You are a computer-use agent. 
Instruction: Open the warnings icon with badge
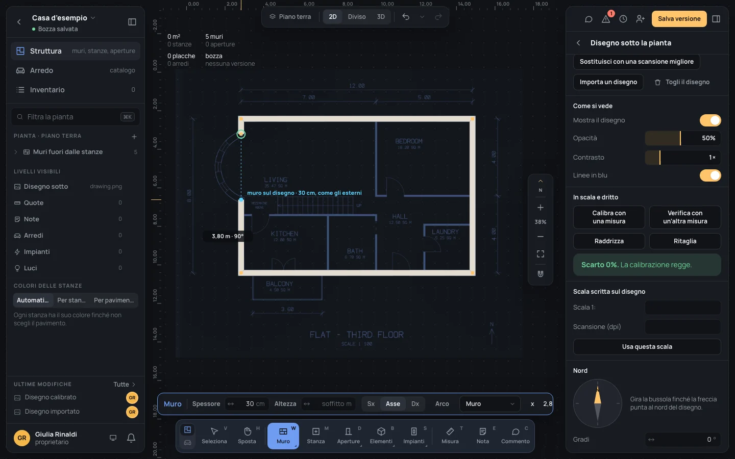[x=606, y=19]
